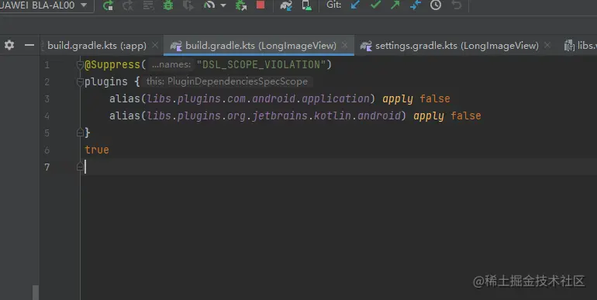Click the "DSL_SCOPE_VIOLATION" string
597x300 pixels.
tap(261, 64)
